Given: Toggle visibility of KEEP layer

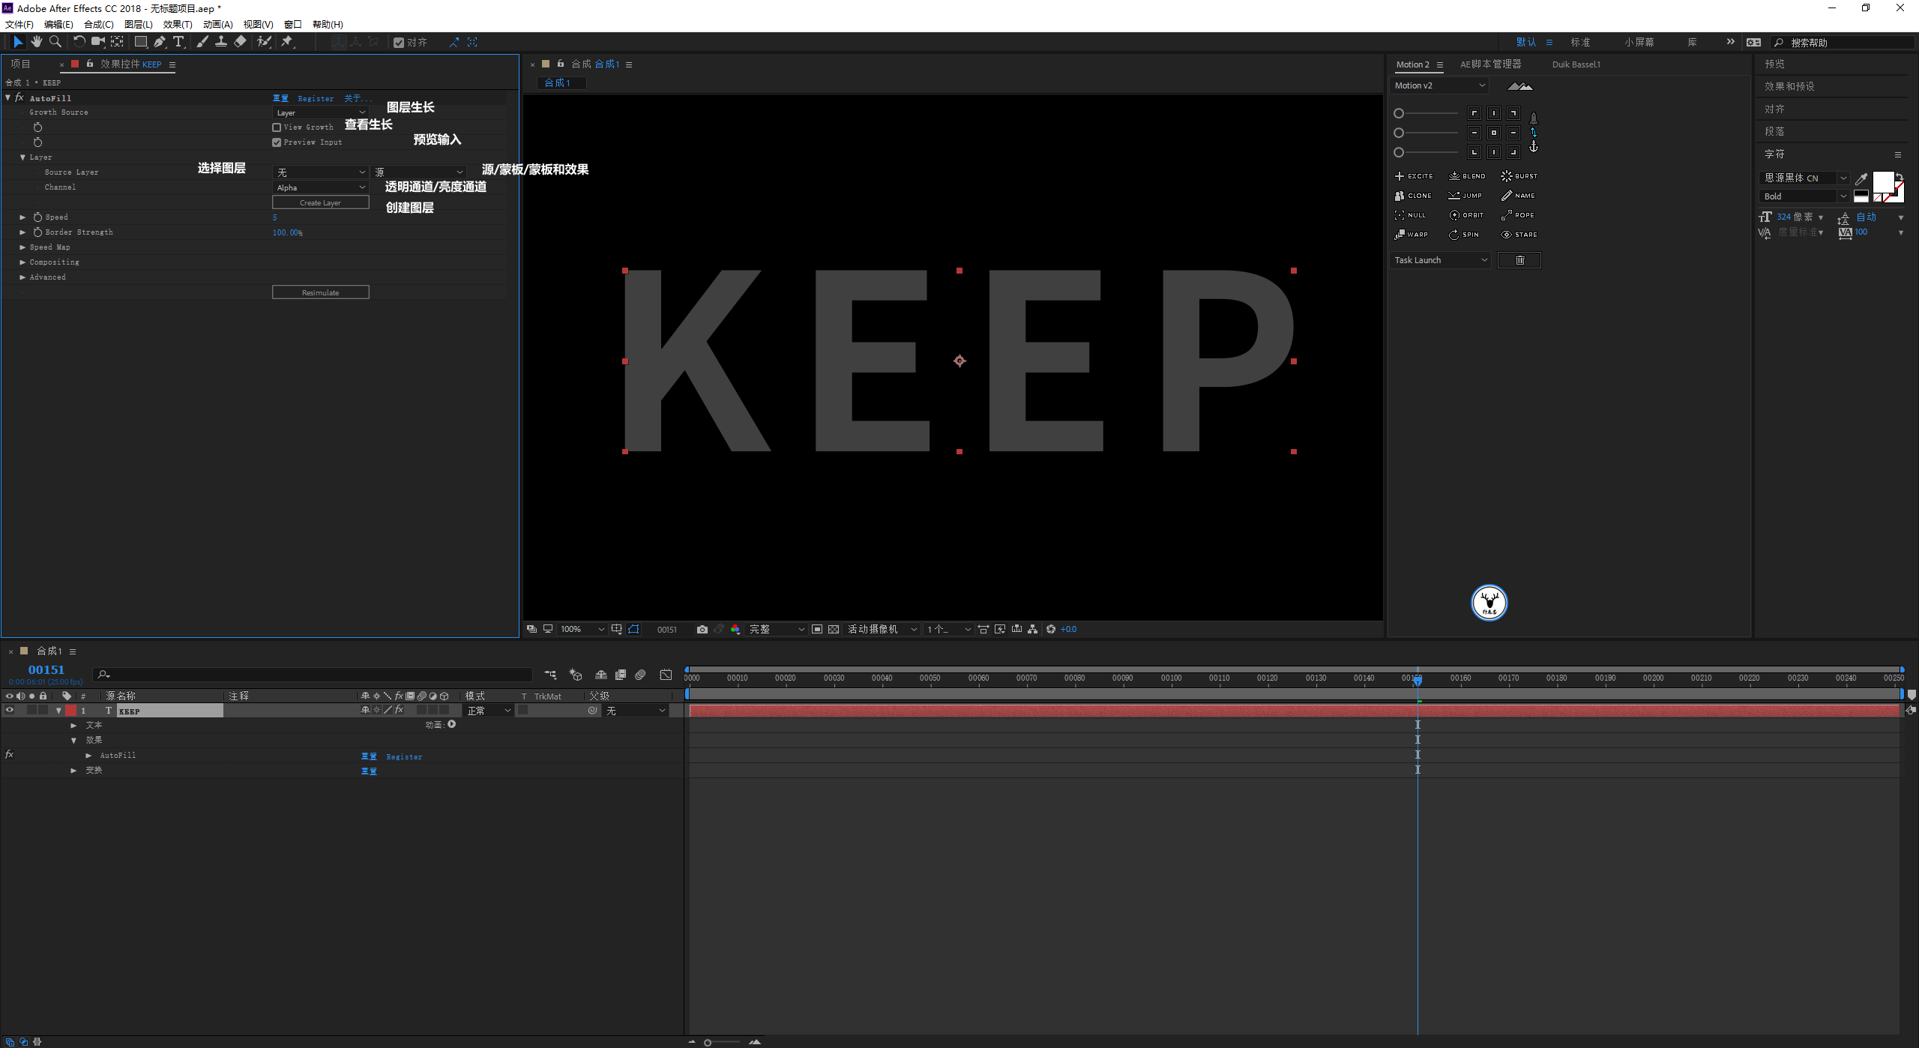Looking at the screenshot, I should tap(10, 710).
